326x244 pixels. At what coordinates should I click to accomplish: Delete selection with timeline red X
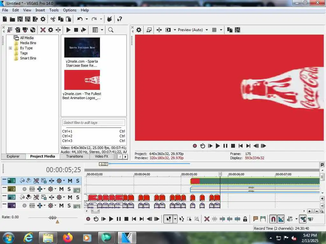point(207,219)
